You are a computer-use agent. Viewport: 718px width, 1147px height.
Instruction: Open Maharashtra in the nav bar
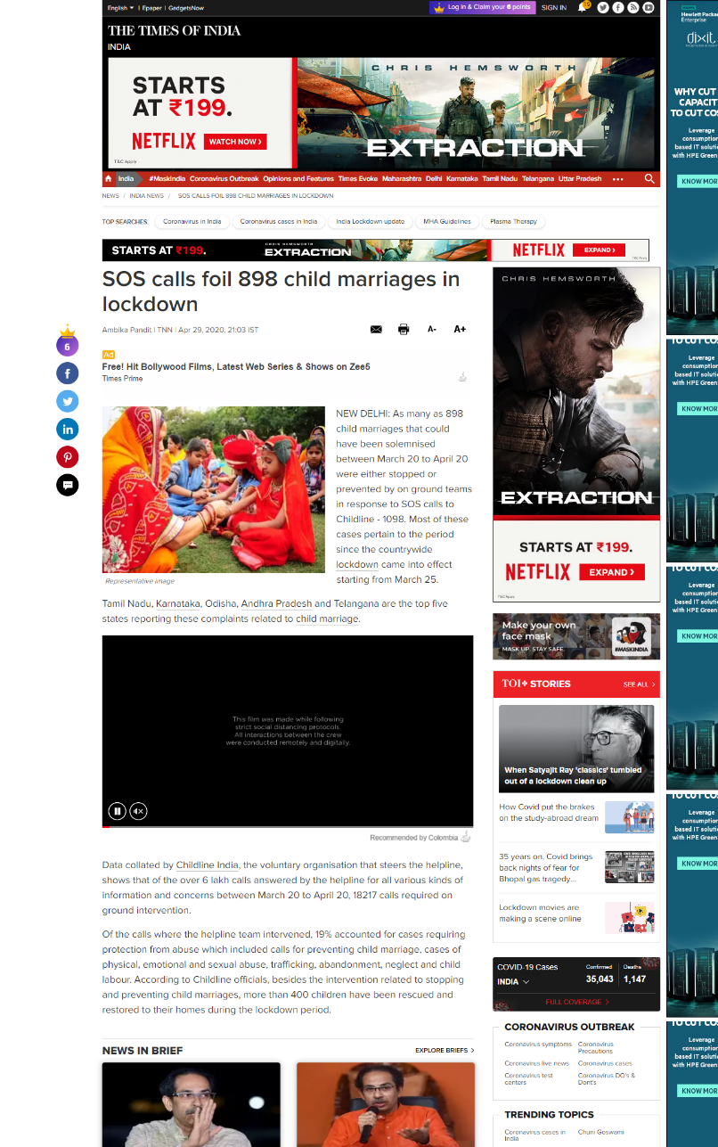(x=402, y=178)
